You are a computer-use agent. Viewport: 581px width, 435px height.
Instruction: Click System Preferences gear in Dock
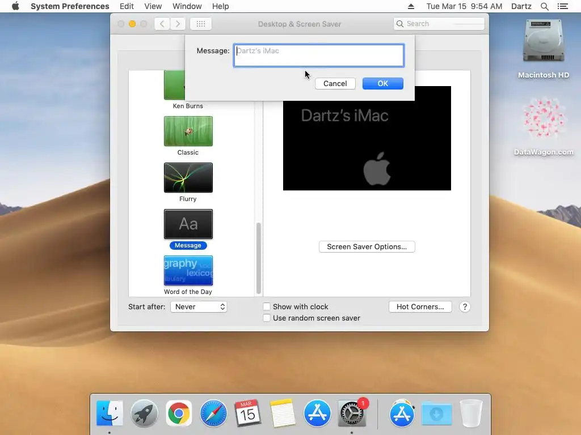click(352, 413)
